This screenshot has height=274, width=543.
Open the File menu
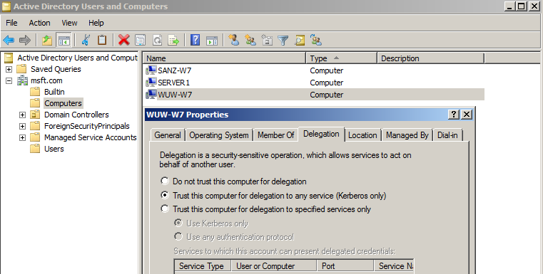11,23
